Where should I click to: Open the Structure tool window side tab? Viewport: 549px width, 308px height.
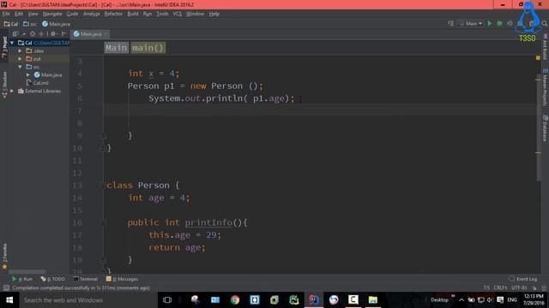point(4,85)
